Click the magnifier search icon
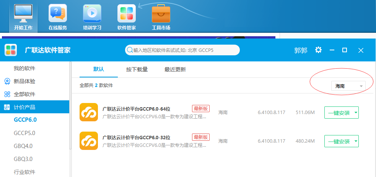The image size is (376, 177). (x=130, y=50)
